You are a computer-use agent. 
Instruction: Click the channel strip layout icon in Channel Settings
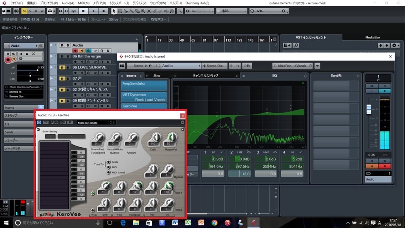(122, 66)
